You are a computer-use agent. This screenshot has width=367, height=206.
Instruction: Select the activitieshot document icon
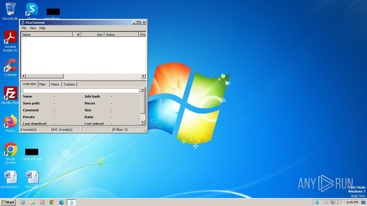click(x=10, y=180)
